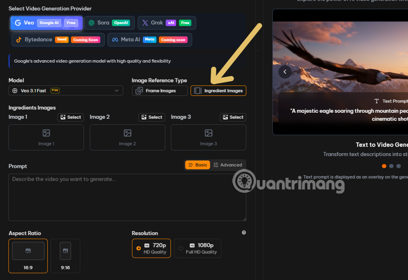
Task: Select 16:9 aspect ratio
Action: click(28, 256)
